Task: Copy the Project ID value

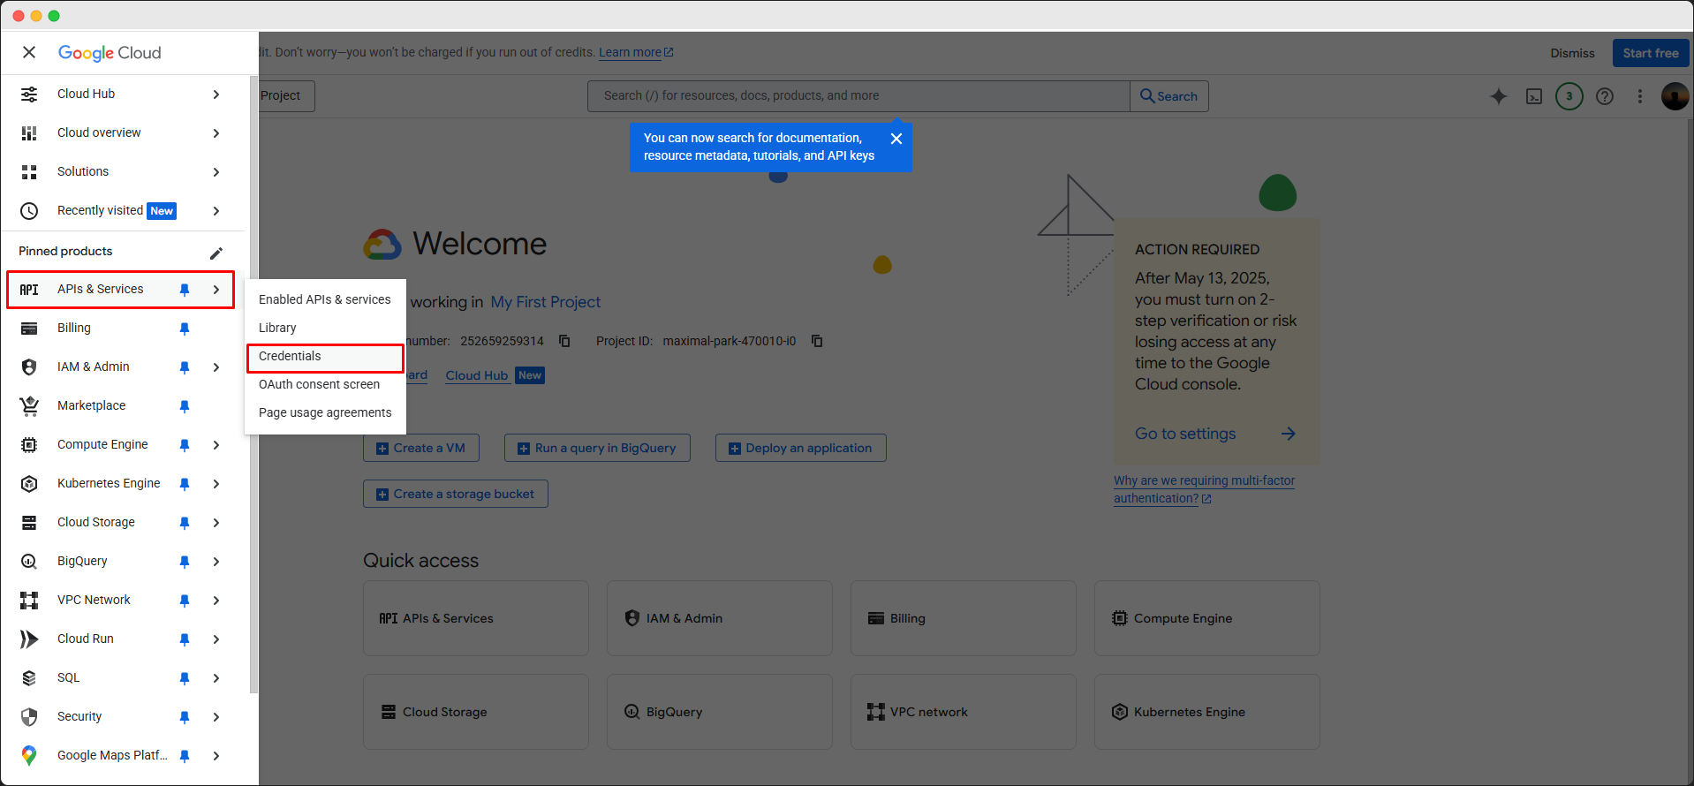Action: point(817,341)
